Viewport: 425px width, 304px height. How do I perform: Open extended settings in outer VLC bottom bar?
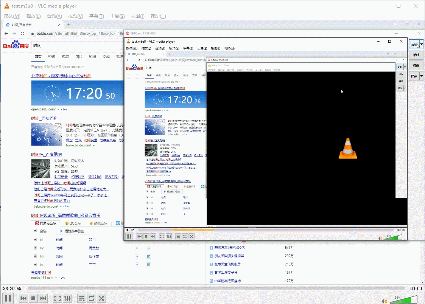[x=67, y=298]
